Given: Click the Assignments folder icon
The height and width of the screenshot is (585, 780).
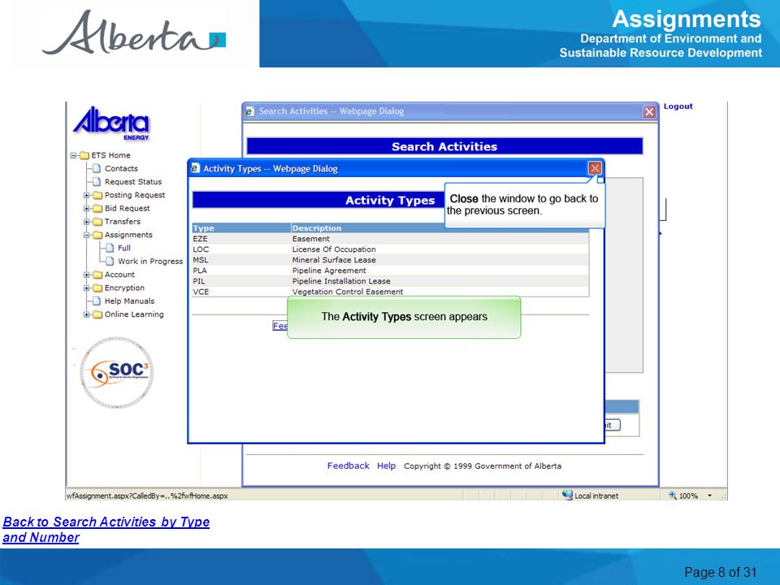Looking at the screenshot, I should click(x=97, y=235).
